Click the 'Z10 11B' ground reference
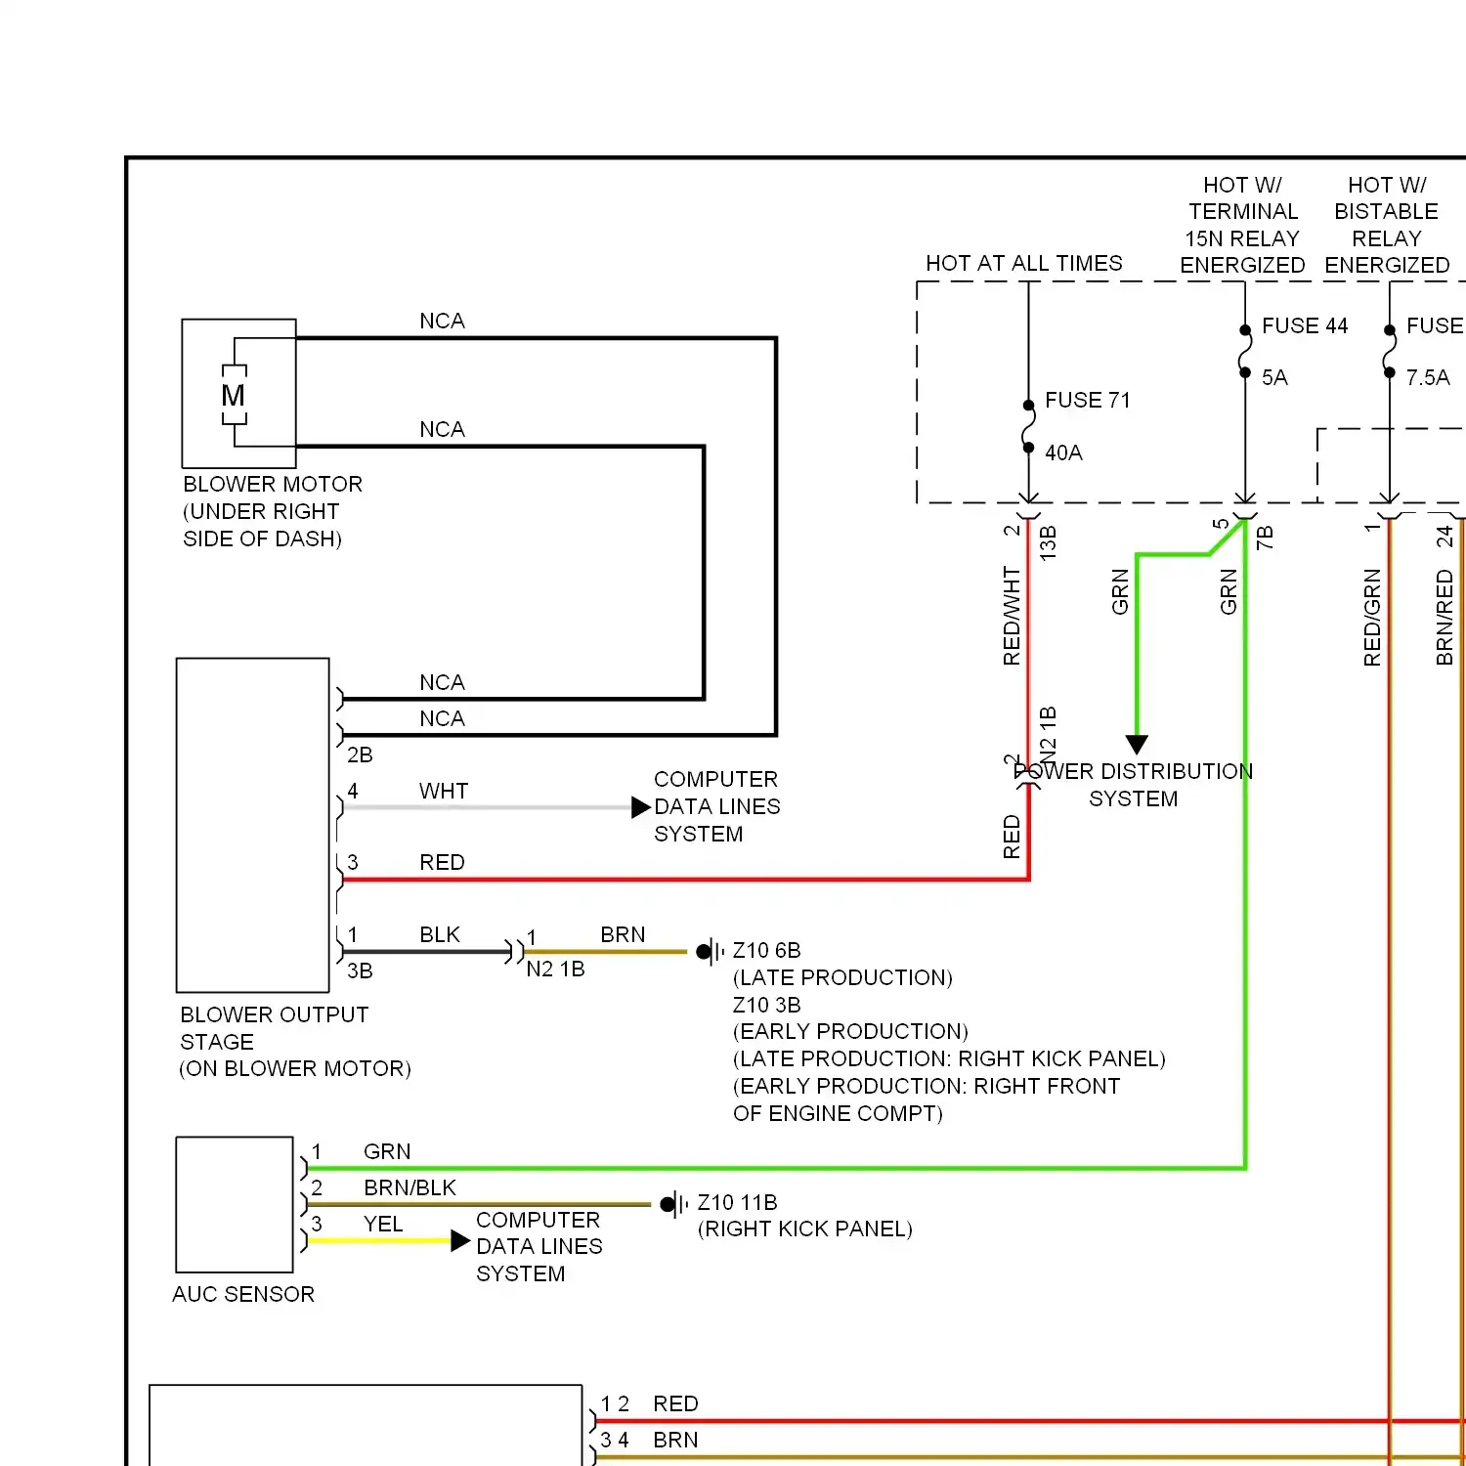 (738, 1203)
